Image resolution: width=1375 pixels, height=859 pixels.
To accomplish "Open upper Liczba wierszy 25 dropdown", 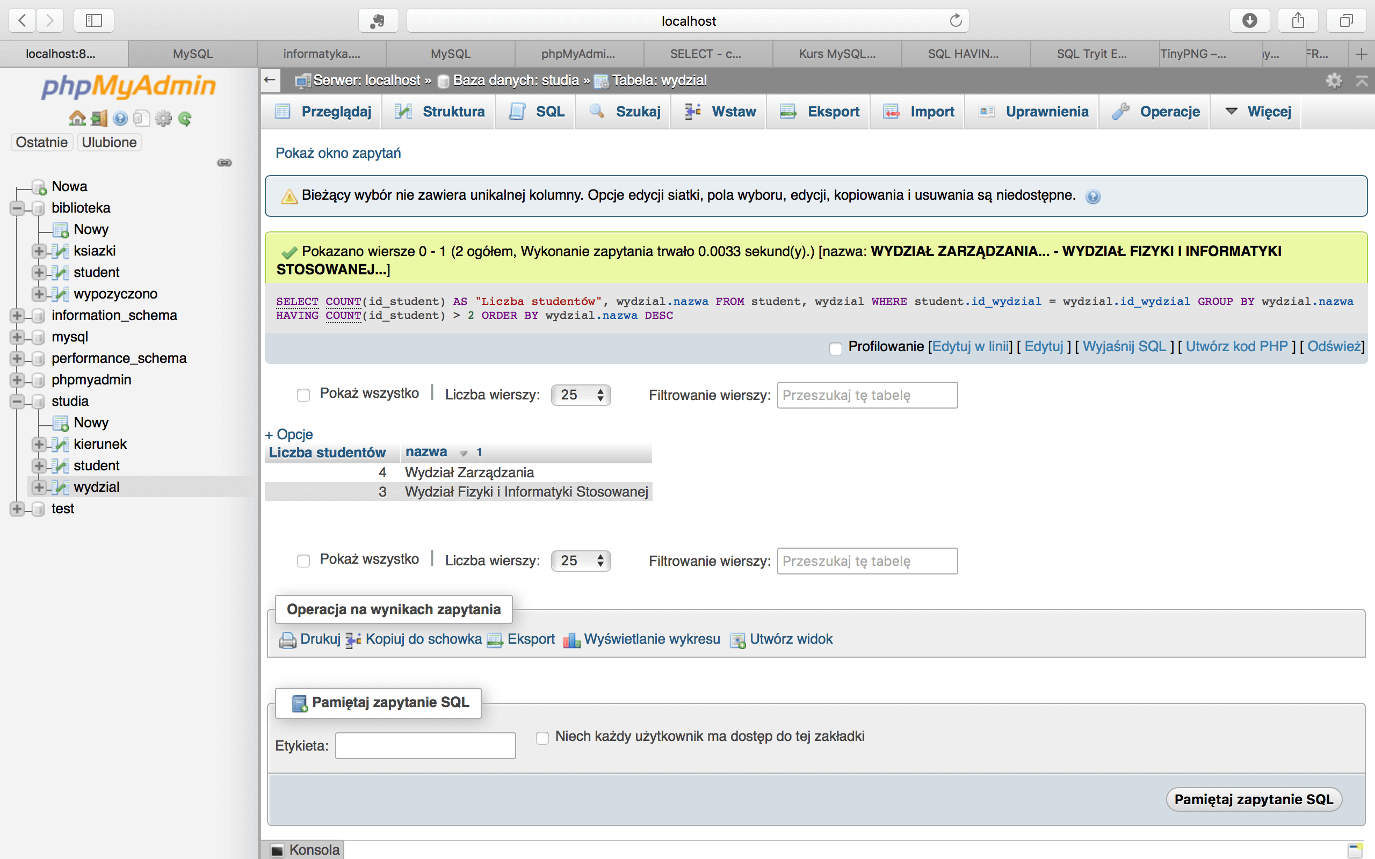I will 581,395.
